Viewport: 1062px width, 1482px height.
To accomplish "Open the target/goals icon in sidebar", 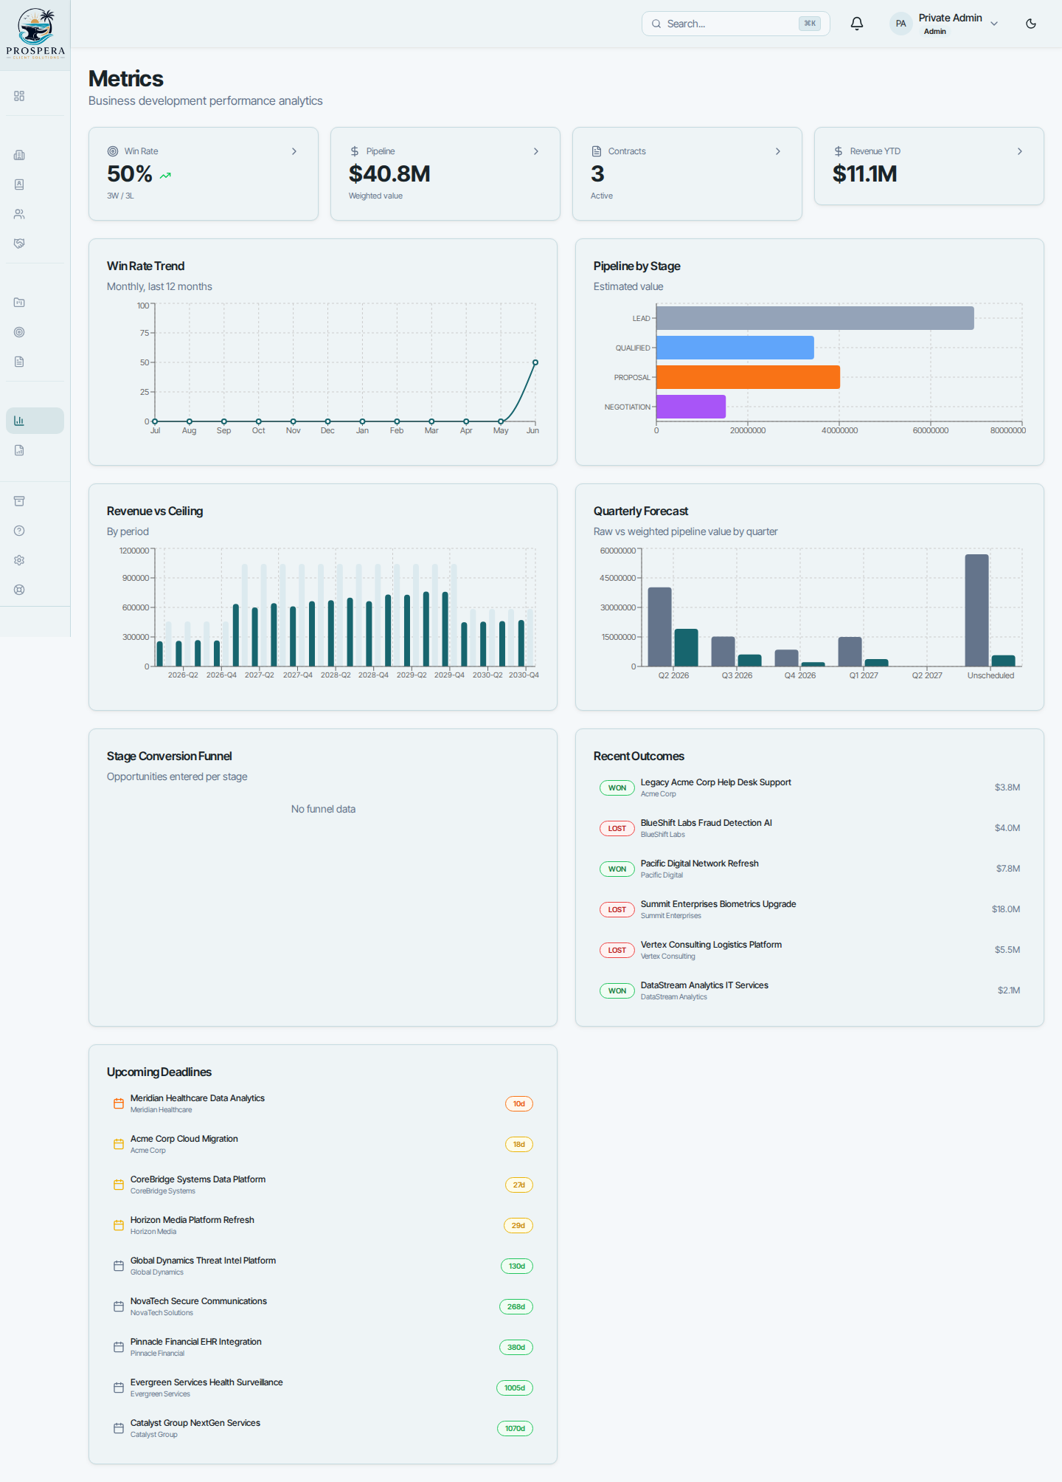I will tap(19, 332).
